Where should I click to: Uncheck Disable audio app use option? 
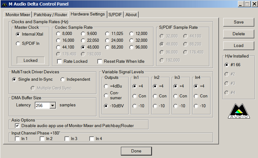[x=17, y=126]
